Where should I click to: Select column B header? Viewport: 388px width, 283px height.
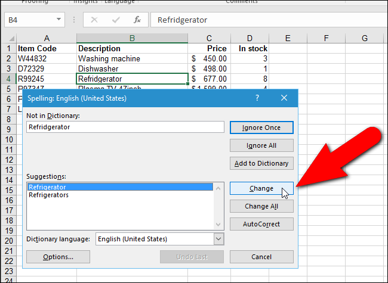132,38
